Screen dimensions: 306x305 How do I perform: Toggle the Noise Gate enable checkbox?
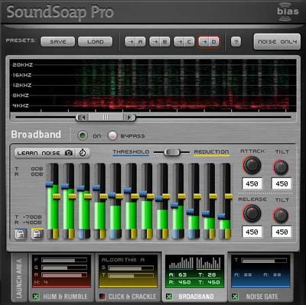pyautogui.click(x=235, y=297)
